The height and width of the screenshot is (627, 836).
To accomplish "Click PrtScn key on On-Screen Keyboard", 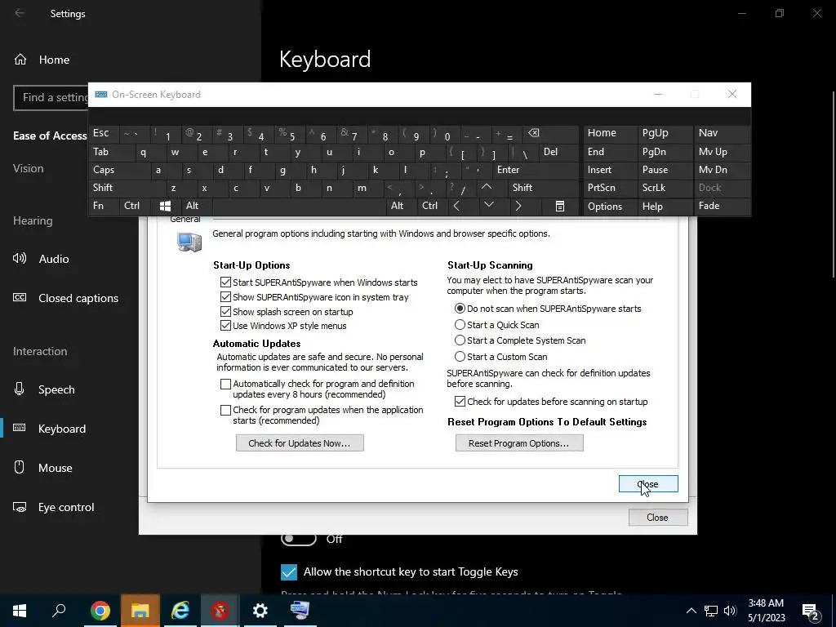I will tap(611, 188).
